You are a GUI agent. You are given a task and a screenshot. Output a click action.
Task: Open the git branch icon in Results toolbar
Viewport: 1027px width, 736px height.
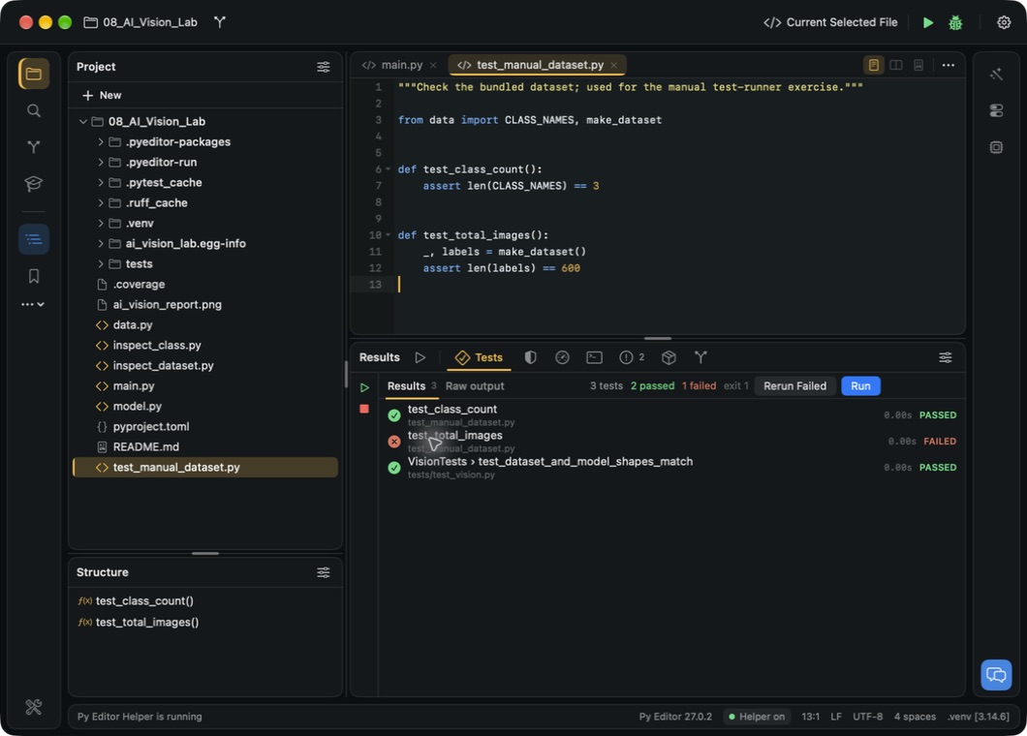tap(700, 357)
